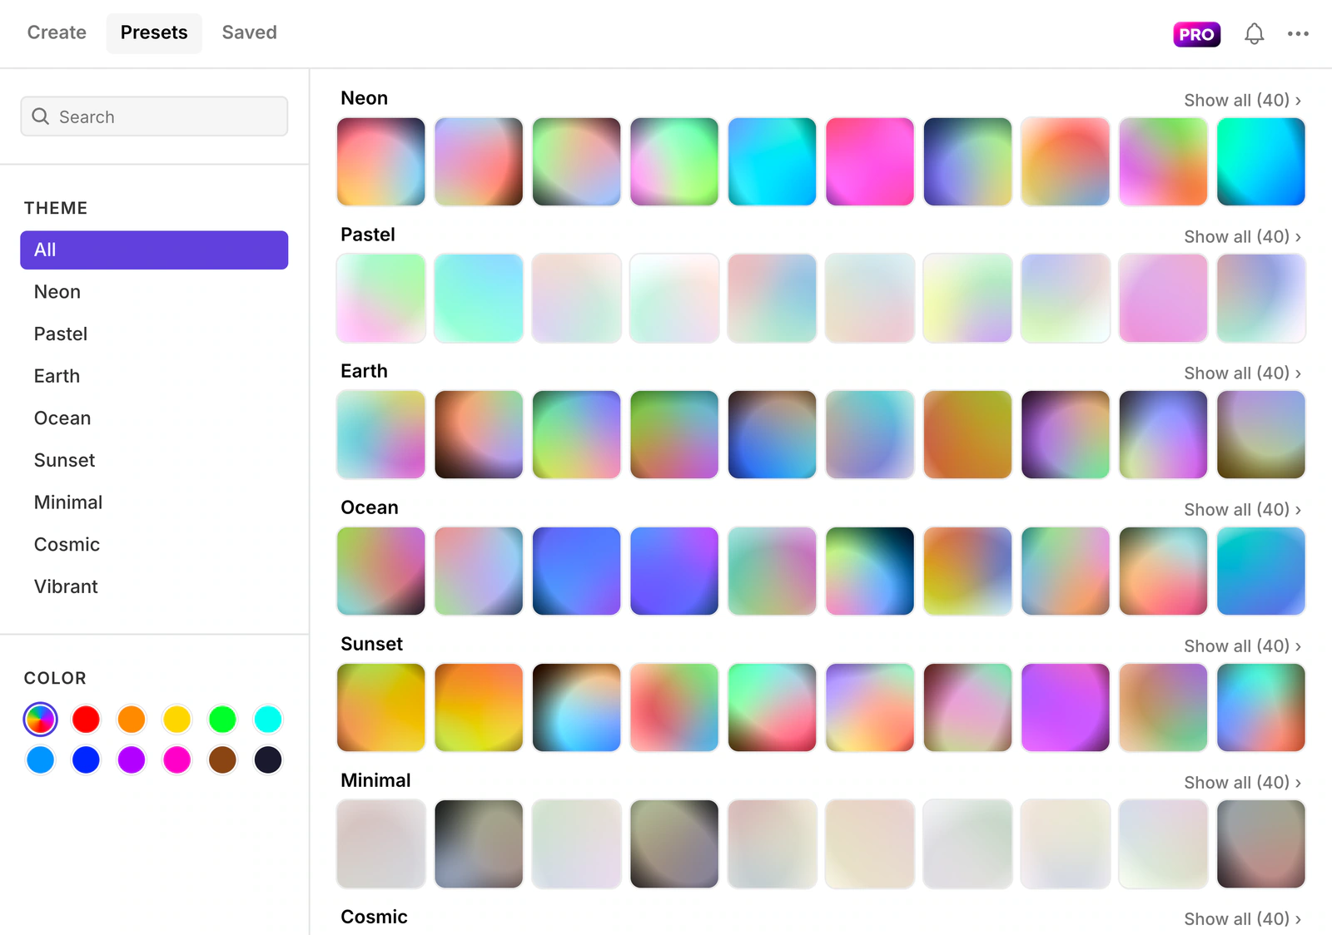Filter by the black color swatch
This screenshot has height=935, width=1332.
click(268, 759)
